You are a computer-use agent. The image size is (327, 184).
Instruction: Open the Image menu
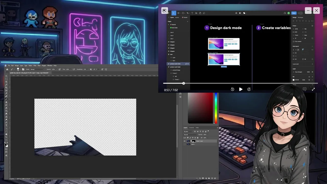(x=17, y=66)
